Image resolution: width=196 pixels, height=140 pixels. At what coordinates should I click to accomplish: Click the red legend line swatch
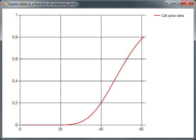[157, 16]
